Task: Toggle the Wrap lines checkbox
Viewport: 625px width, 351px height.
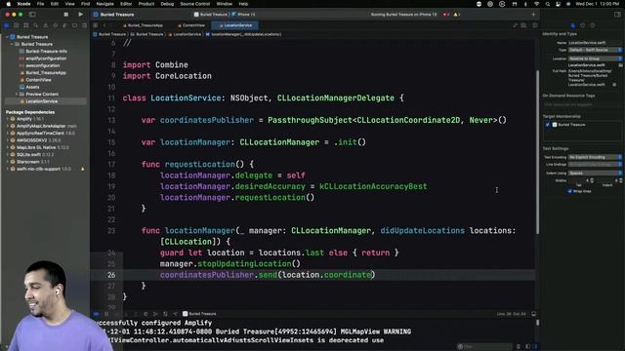Action: [x=569, y=191]
